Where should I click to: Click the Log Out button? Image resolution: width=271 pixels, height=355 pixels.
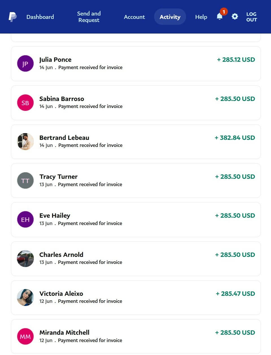(251, 17)
